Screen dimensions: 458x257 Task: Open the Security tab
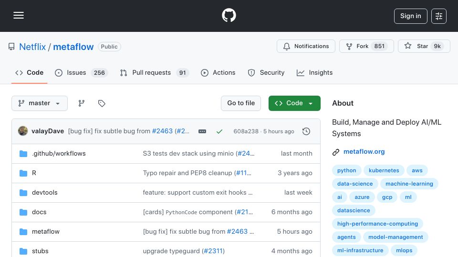point(266,72)
